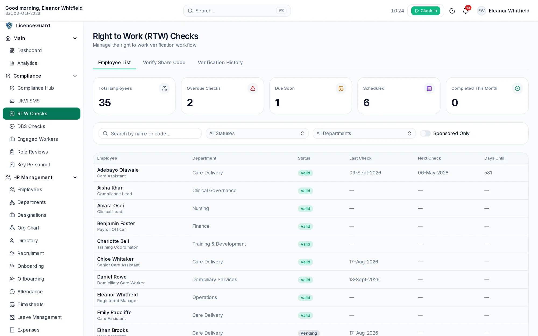Click the EW user avatar
The height and width of the screenshot is (336, 538).
tap(481, 11)
